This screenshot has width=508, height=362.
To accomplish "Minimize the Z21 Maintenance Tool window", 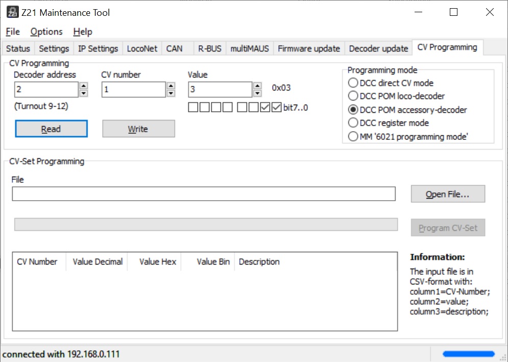I will coord(418,12).
